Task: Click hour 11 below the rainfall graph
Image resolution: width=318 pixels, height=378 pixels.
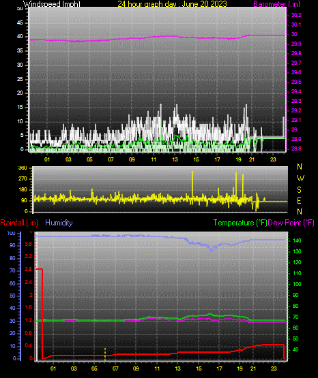Action: click(x=157, y=368)
